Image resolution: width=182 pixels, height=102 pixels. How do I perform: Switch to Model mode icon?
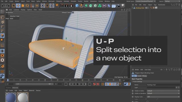(2, 17)
